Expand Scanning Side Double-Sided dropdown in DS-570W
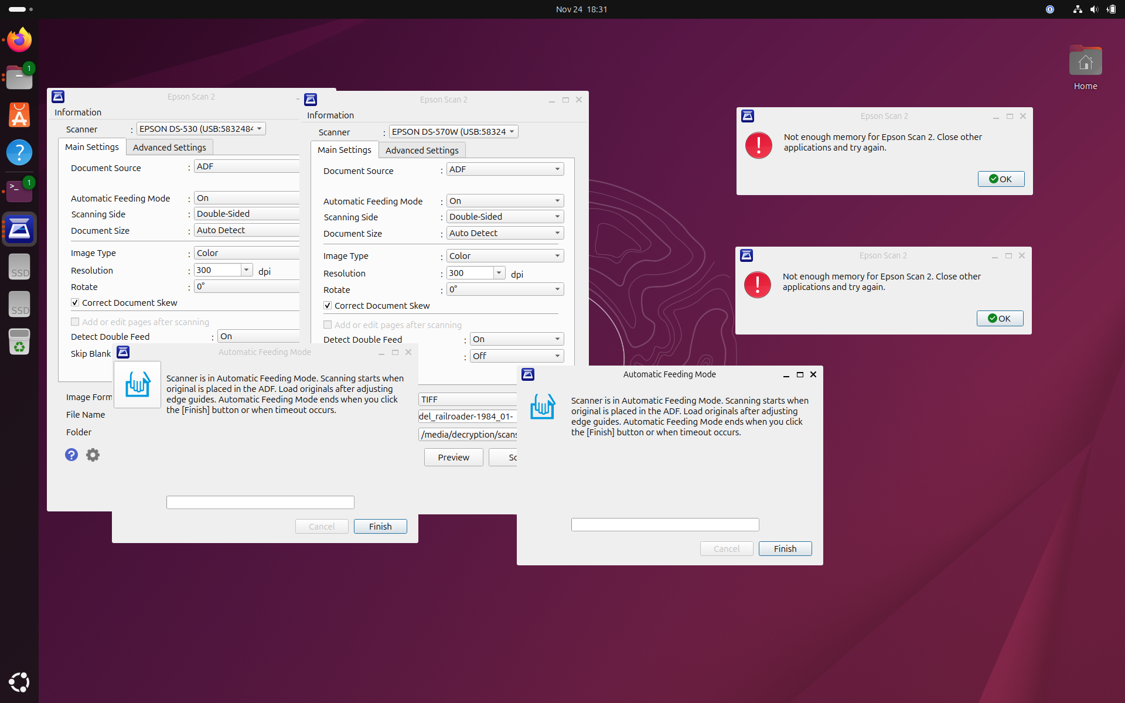 coord(504,217)
